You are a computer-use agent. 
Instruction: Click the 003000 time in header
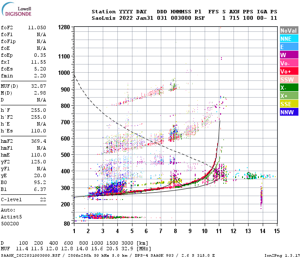181,18
